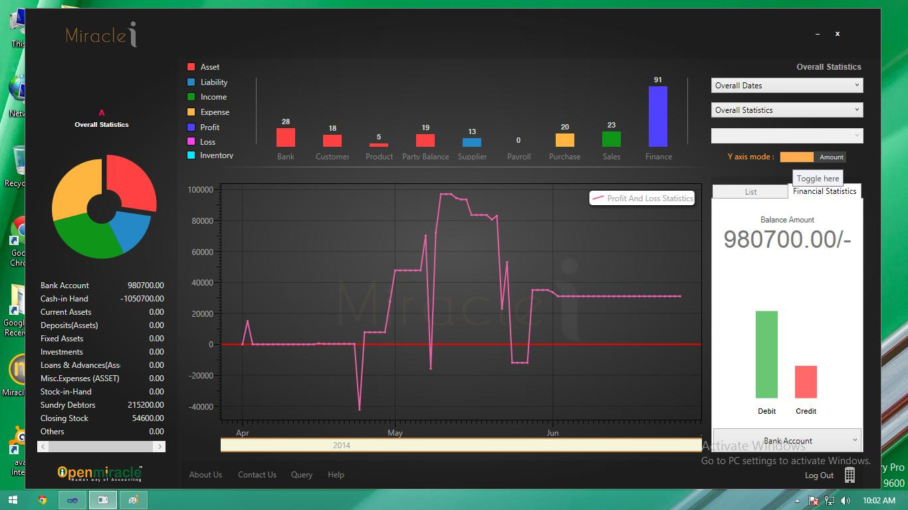Open the Query link
The width and height of the screenshot is (908, 510).
click(x=302, y=475)
